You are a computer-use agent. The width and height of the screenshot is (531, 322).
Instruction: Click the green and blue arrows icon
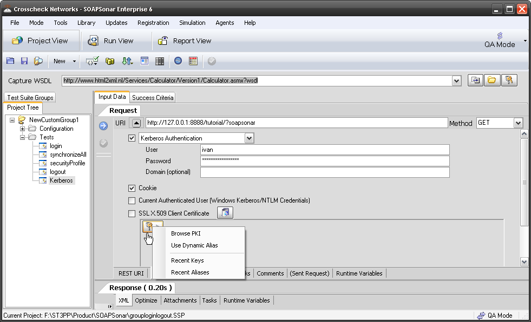click(127, 61)
